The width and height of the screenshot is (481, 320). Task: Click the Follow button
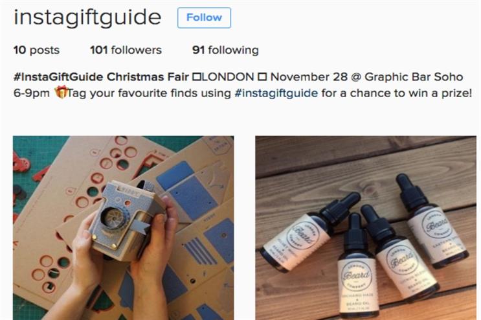pyautogui.click(x=204, y=17)
